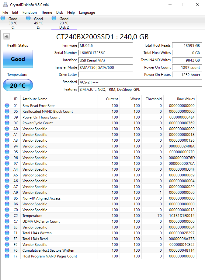This screenshot has height=280, width=205.
Task: Switch to the D: disk tab
Action: pyautogui.click(x=38, y=23)
